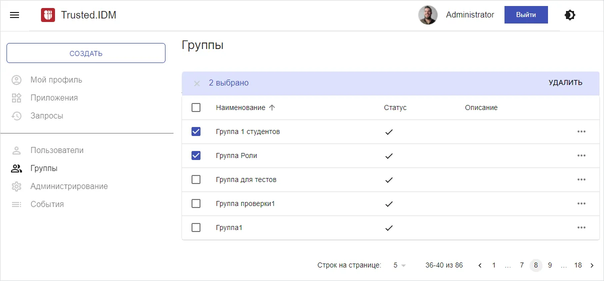
Task: Sort by Наименование column arrow
Action: point(272,107)
